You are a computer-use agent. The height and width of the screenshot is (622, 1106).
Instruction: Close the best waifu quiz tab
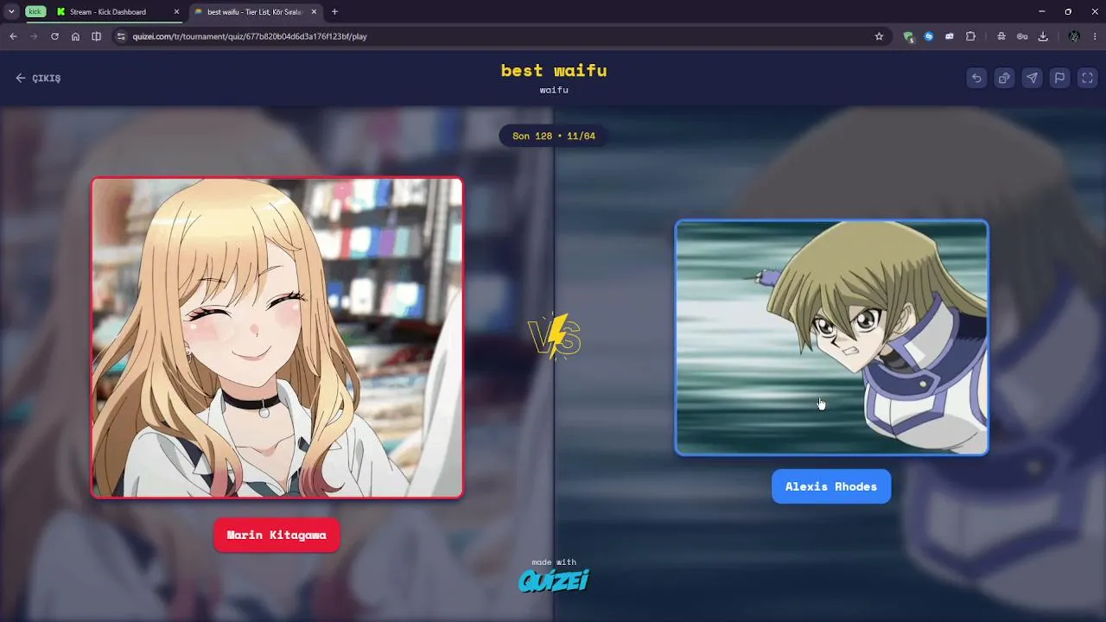[x=314, y=12]
